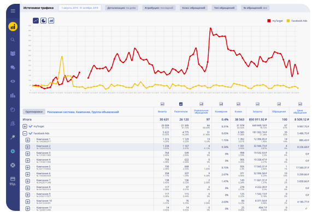Expand Кампания 2 with its plus button
This screenshot has width=312, height=212.
28,147
